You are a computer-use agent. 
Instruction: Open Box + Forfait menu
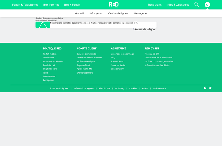[x=72, y=5]
